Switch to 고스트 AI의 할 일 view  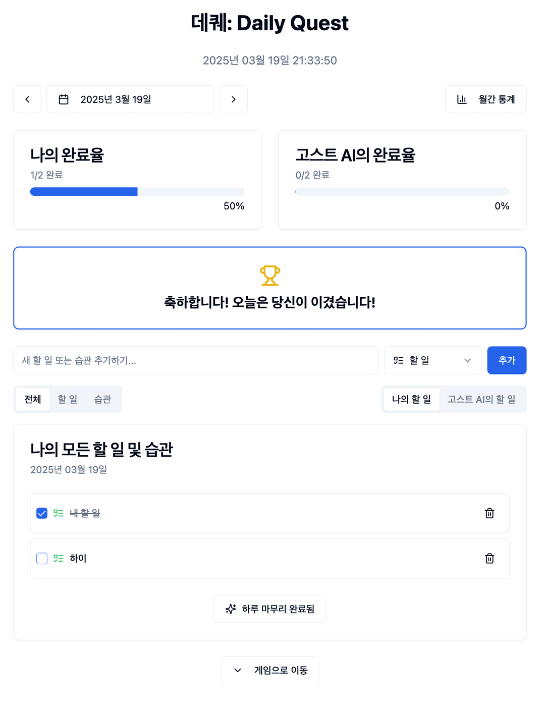pyautogui.click(x=481, y=399)
